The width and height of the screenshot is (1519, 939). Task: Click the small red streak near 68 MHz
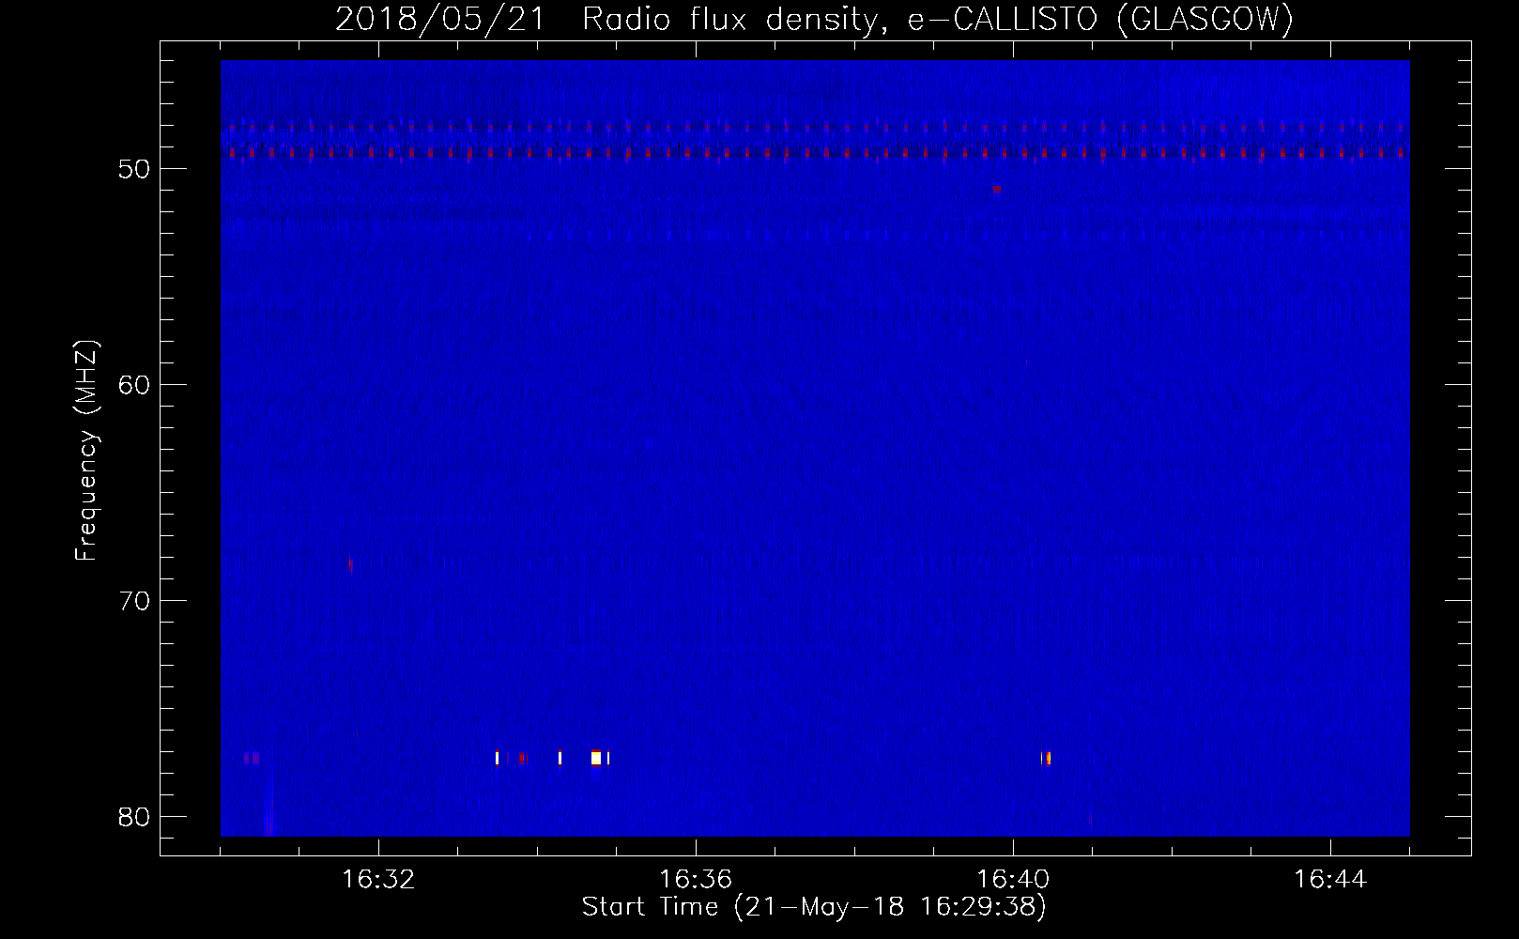350,564
